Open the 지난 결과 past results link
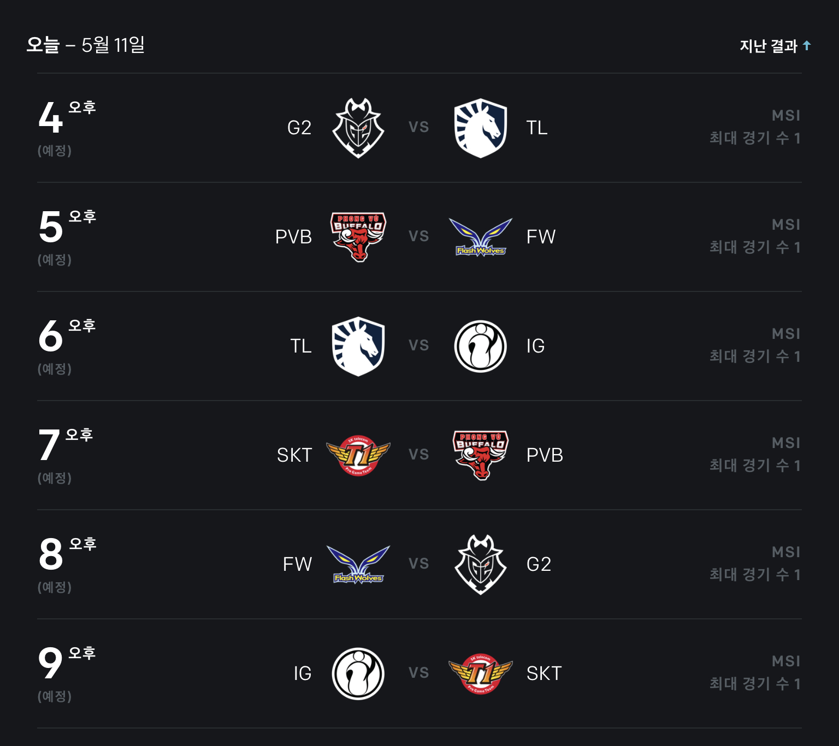 pyautogui.click(x=769, y=46)
